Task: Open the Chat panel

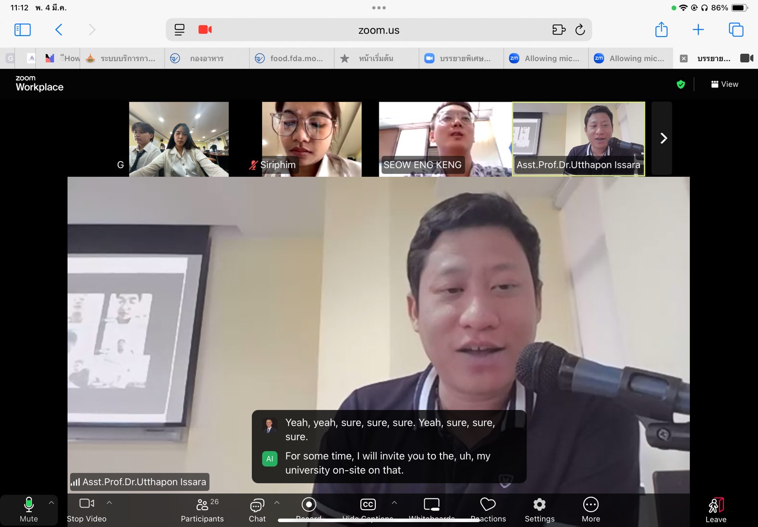Action: (257, 509)
